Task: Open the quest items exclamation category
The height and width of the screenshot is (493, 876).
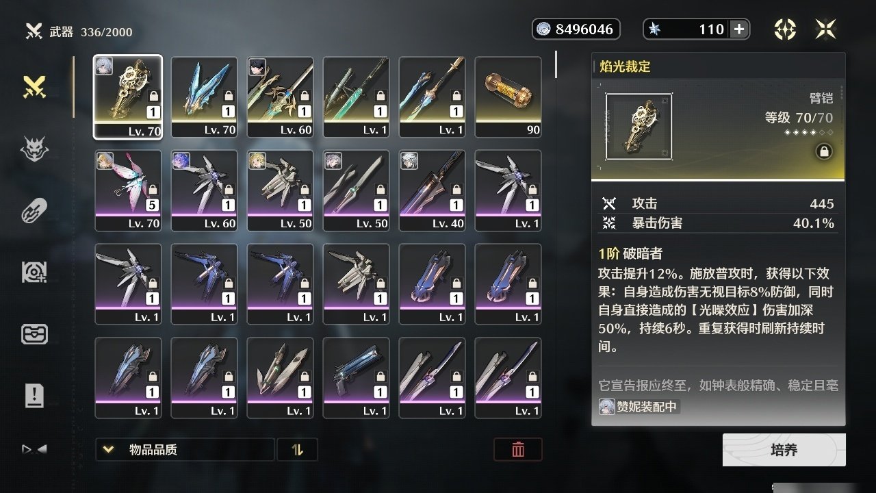Action: [x=34, y=395]
